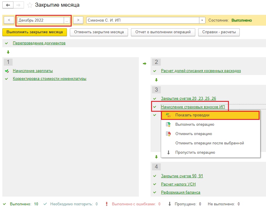
Task: Choose Отменить операции после выбранной
Action: coord(210,143)
